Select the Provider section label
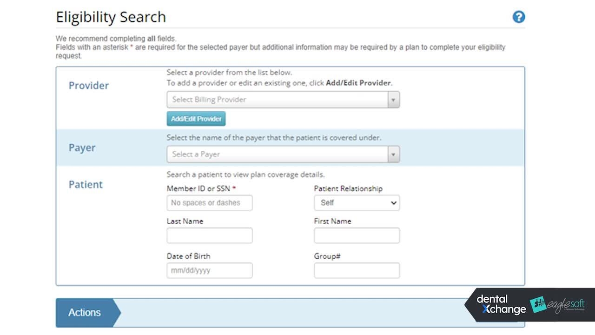The image size is (595, 335). [x=88, y=86]
